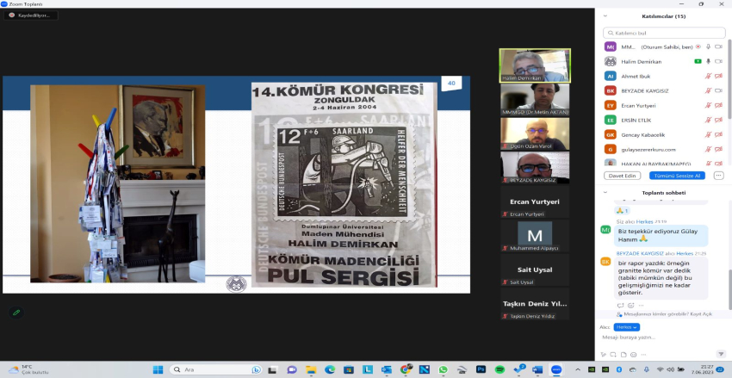Select Muhammed Alpaycı video tile
Screen dimensions: 732x378
click(535, 236)
